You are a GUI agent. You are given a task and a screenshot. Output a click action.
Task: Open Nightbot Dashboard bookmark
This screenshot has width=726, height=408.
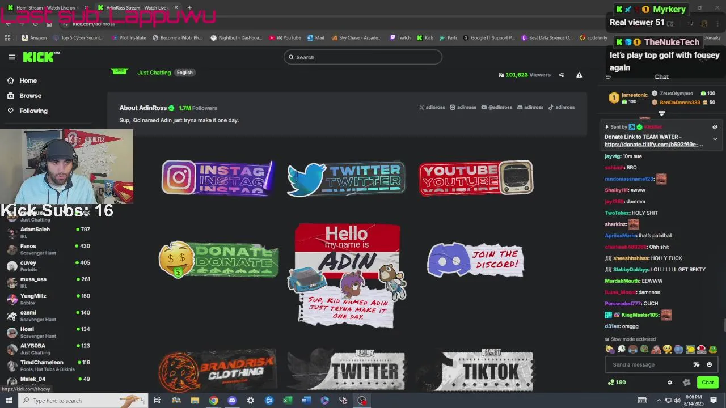236,38
